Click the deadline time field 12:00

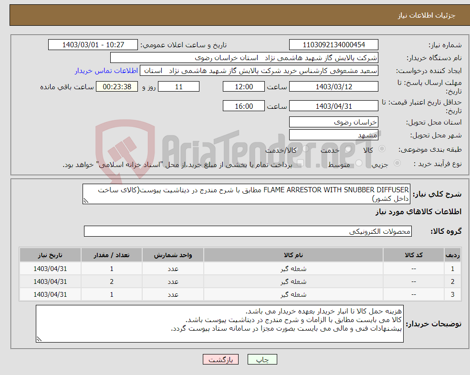pyautogui.click(x=244, y=87)
